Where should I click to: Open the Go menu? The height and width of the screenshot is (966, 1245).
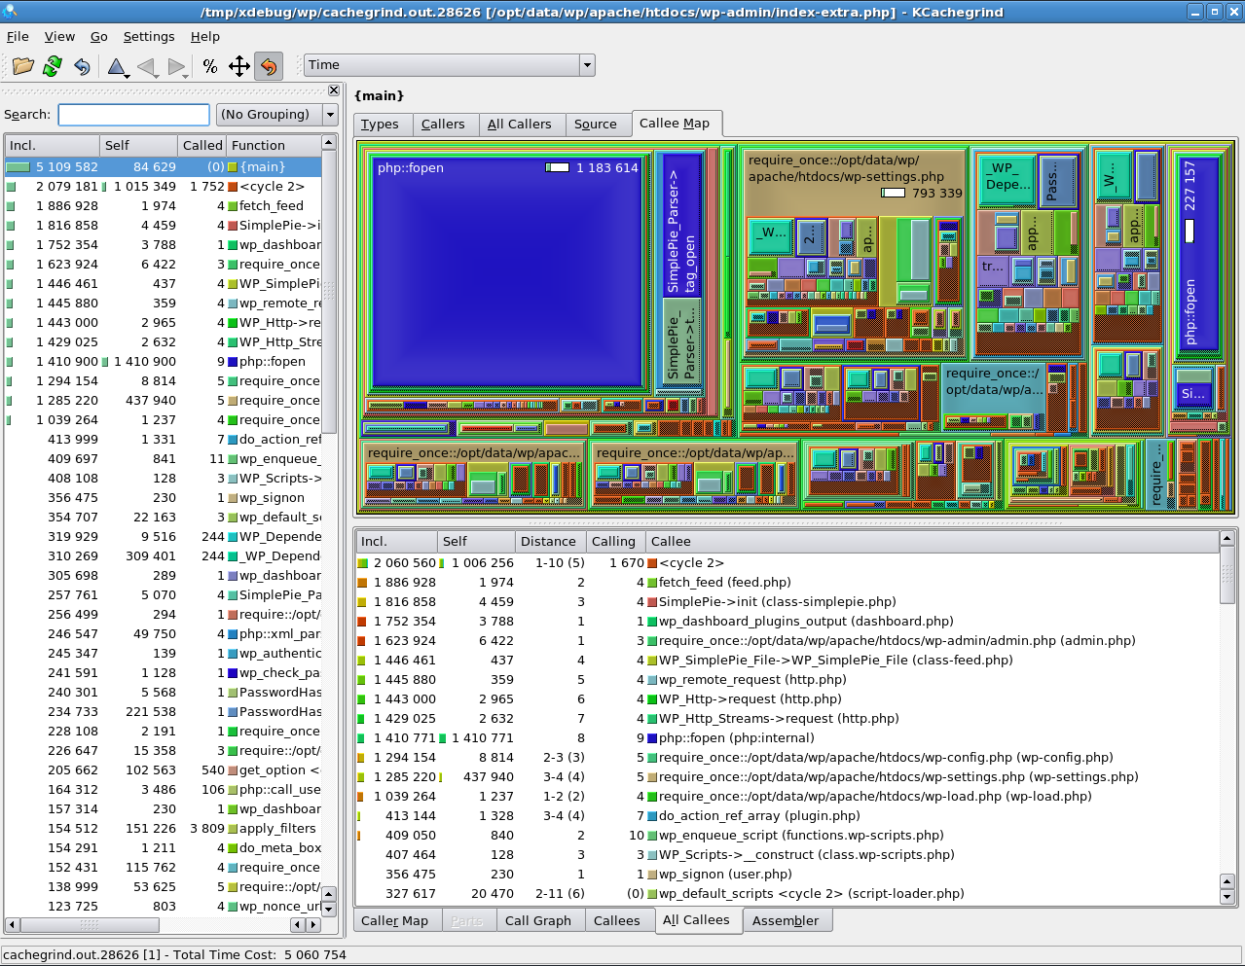point(99,36)
